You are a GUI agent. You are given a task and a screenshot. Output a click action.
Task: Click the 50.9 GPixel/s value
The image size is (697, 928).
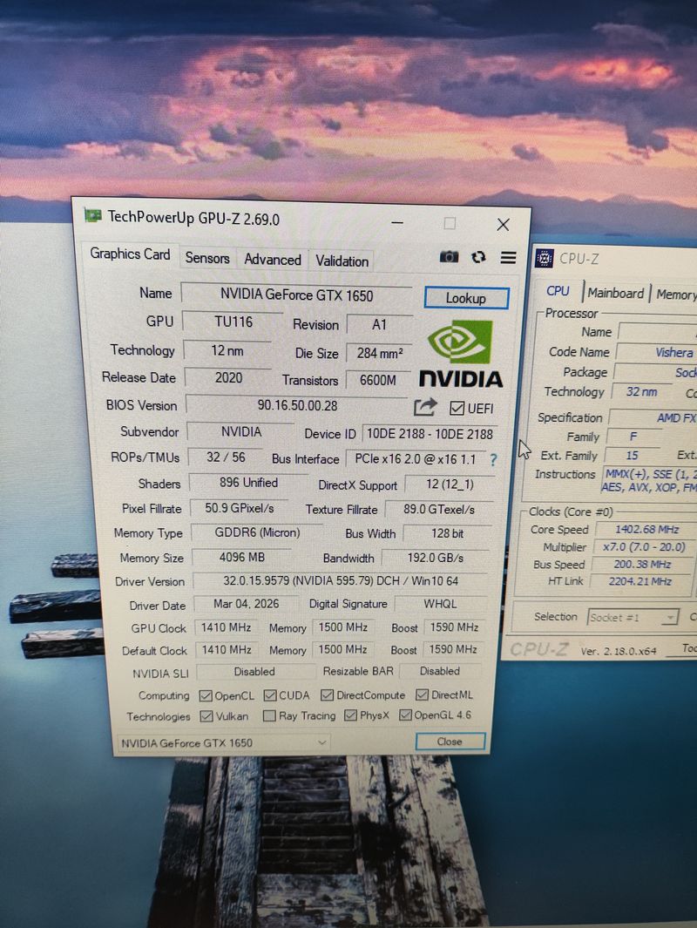coord(239,508)
